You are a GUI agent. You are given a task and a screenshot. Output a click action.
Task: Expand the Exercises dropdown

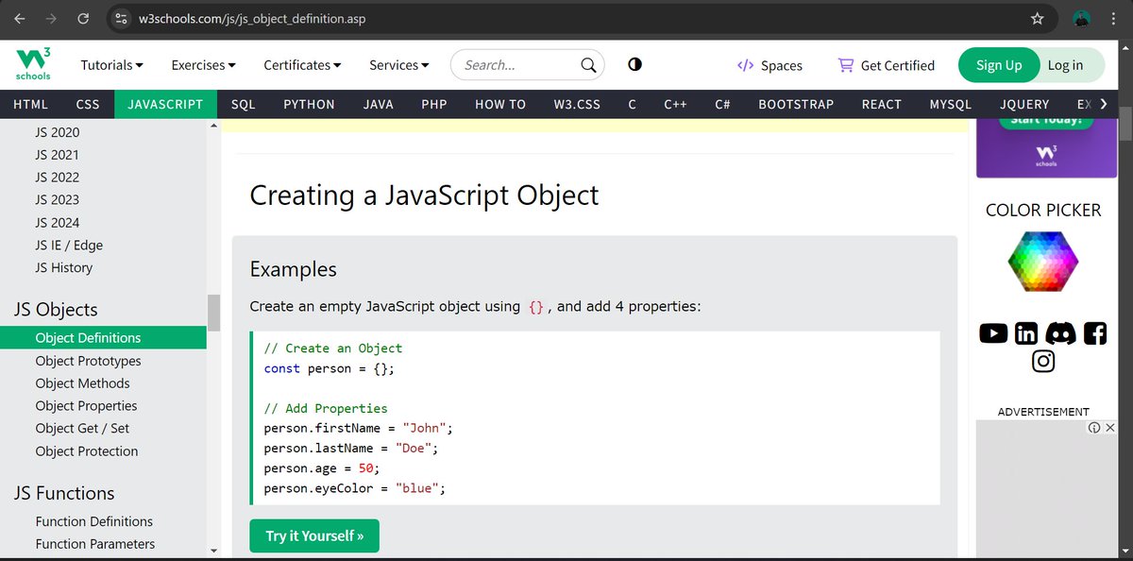click(x=203, y=65)
